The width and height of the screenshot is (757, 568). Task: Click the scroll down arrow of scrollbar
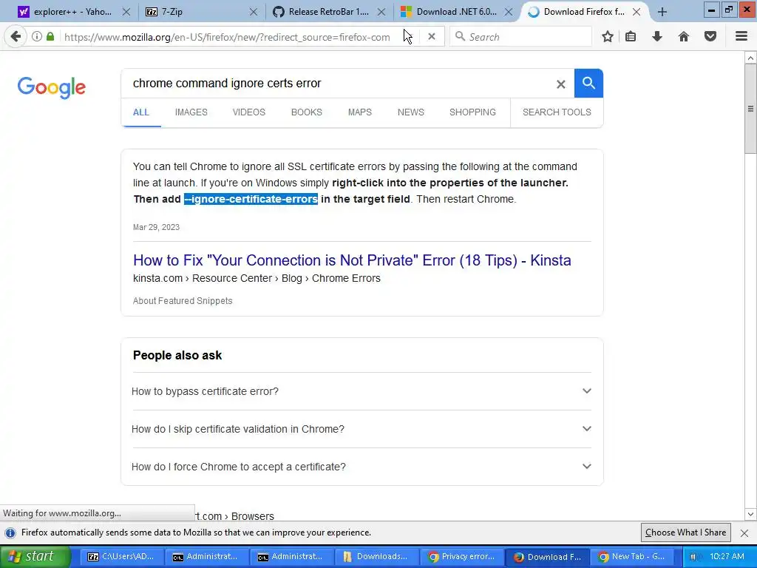click(x=750, y=515)
